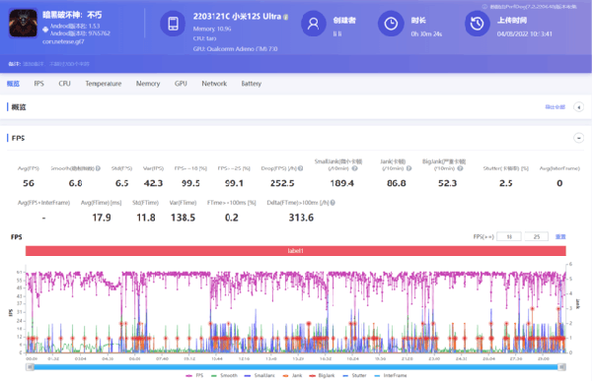Click the 重置 reset link
The image size is (592, 381).
click(560, 236)
